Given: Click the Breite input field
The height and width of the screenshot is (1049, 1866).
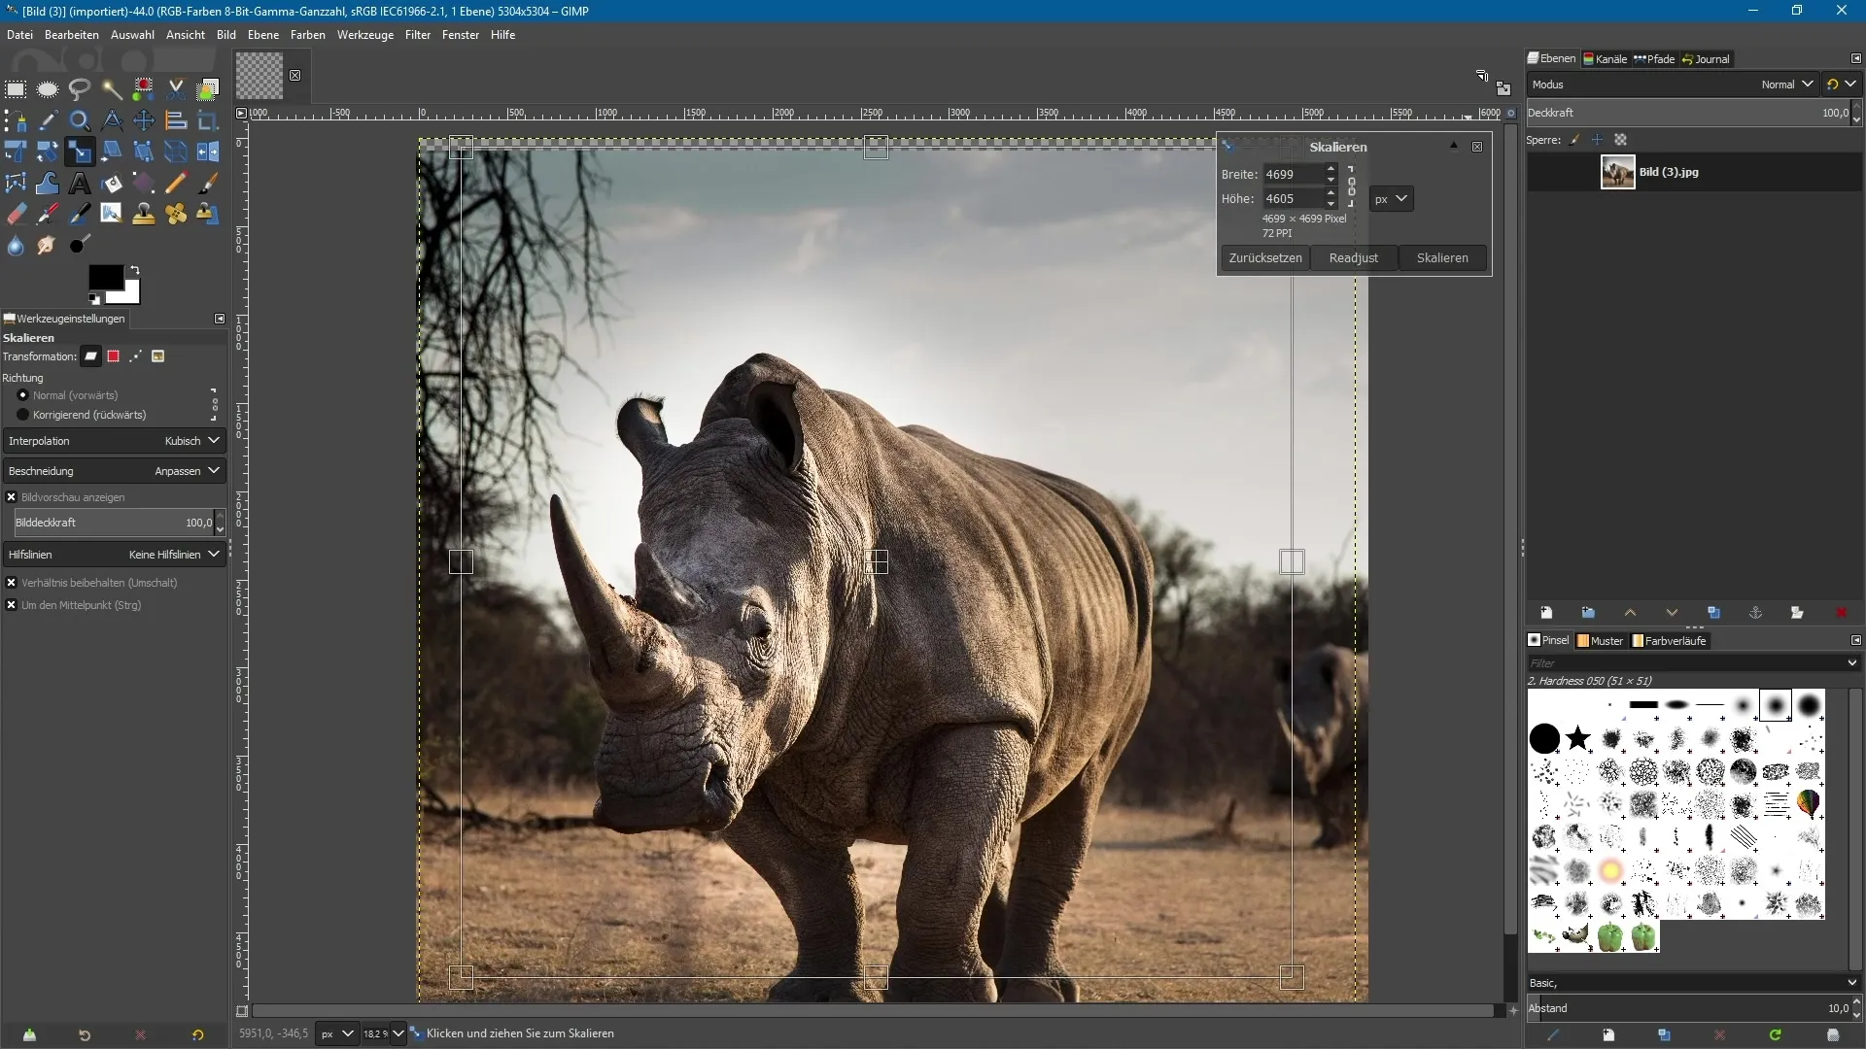Looking at the screenshot, I should 1293,175.
